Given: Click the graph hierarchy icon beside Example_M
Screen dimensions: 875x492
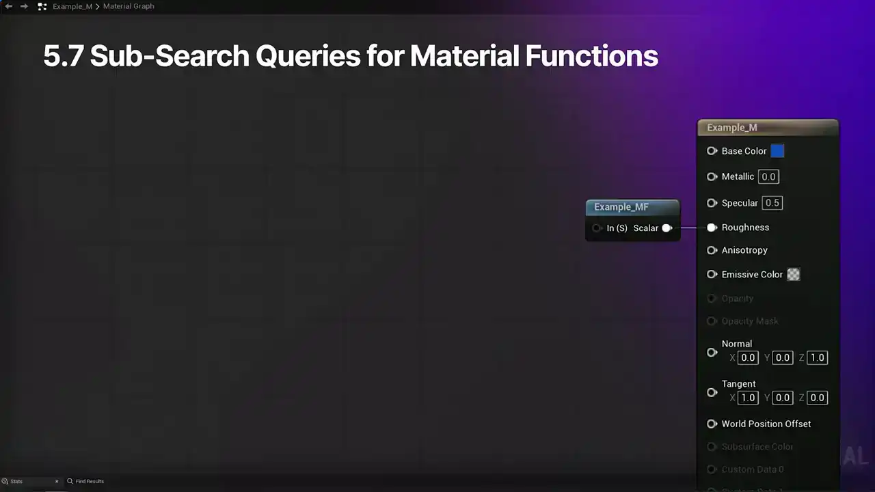Looking at the screenshot, I should (x=42, y=6).
